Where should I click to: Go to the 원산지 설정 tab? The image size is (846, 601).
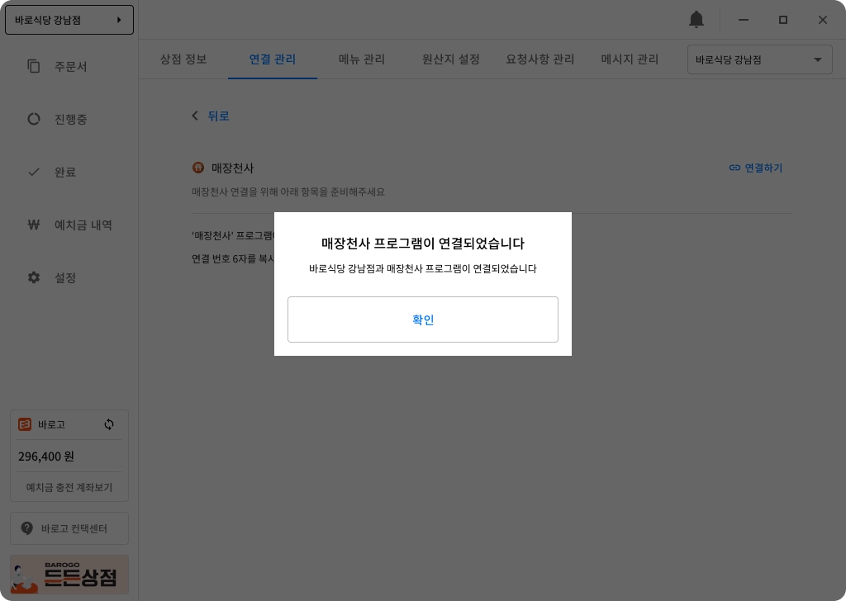450,59
